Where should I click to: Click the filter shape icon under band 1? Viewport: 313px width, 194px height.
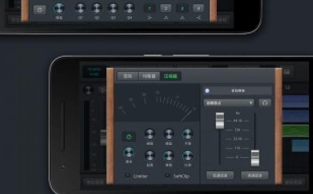149,18
